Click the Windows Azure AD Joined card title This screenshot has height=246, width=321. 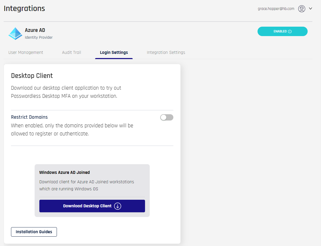click(x=65, y=172)
